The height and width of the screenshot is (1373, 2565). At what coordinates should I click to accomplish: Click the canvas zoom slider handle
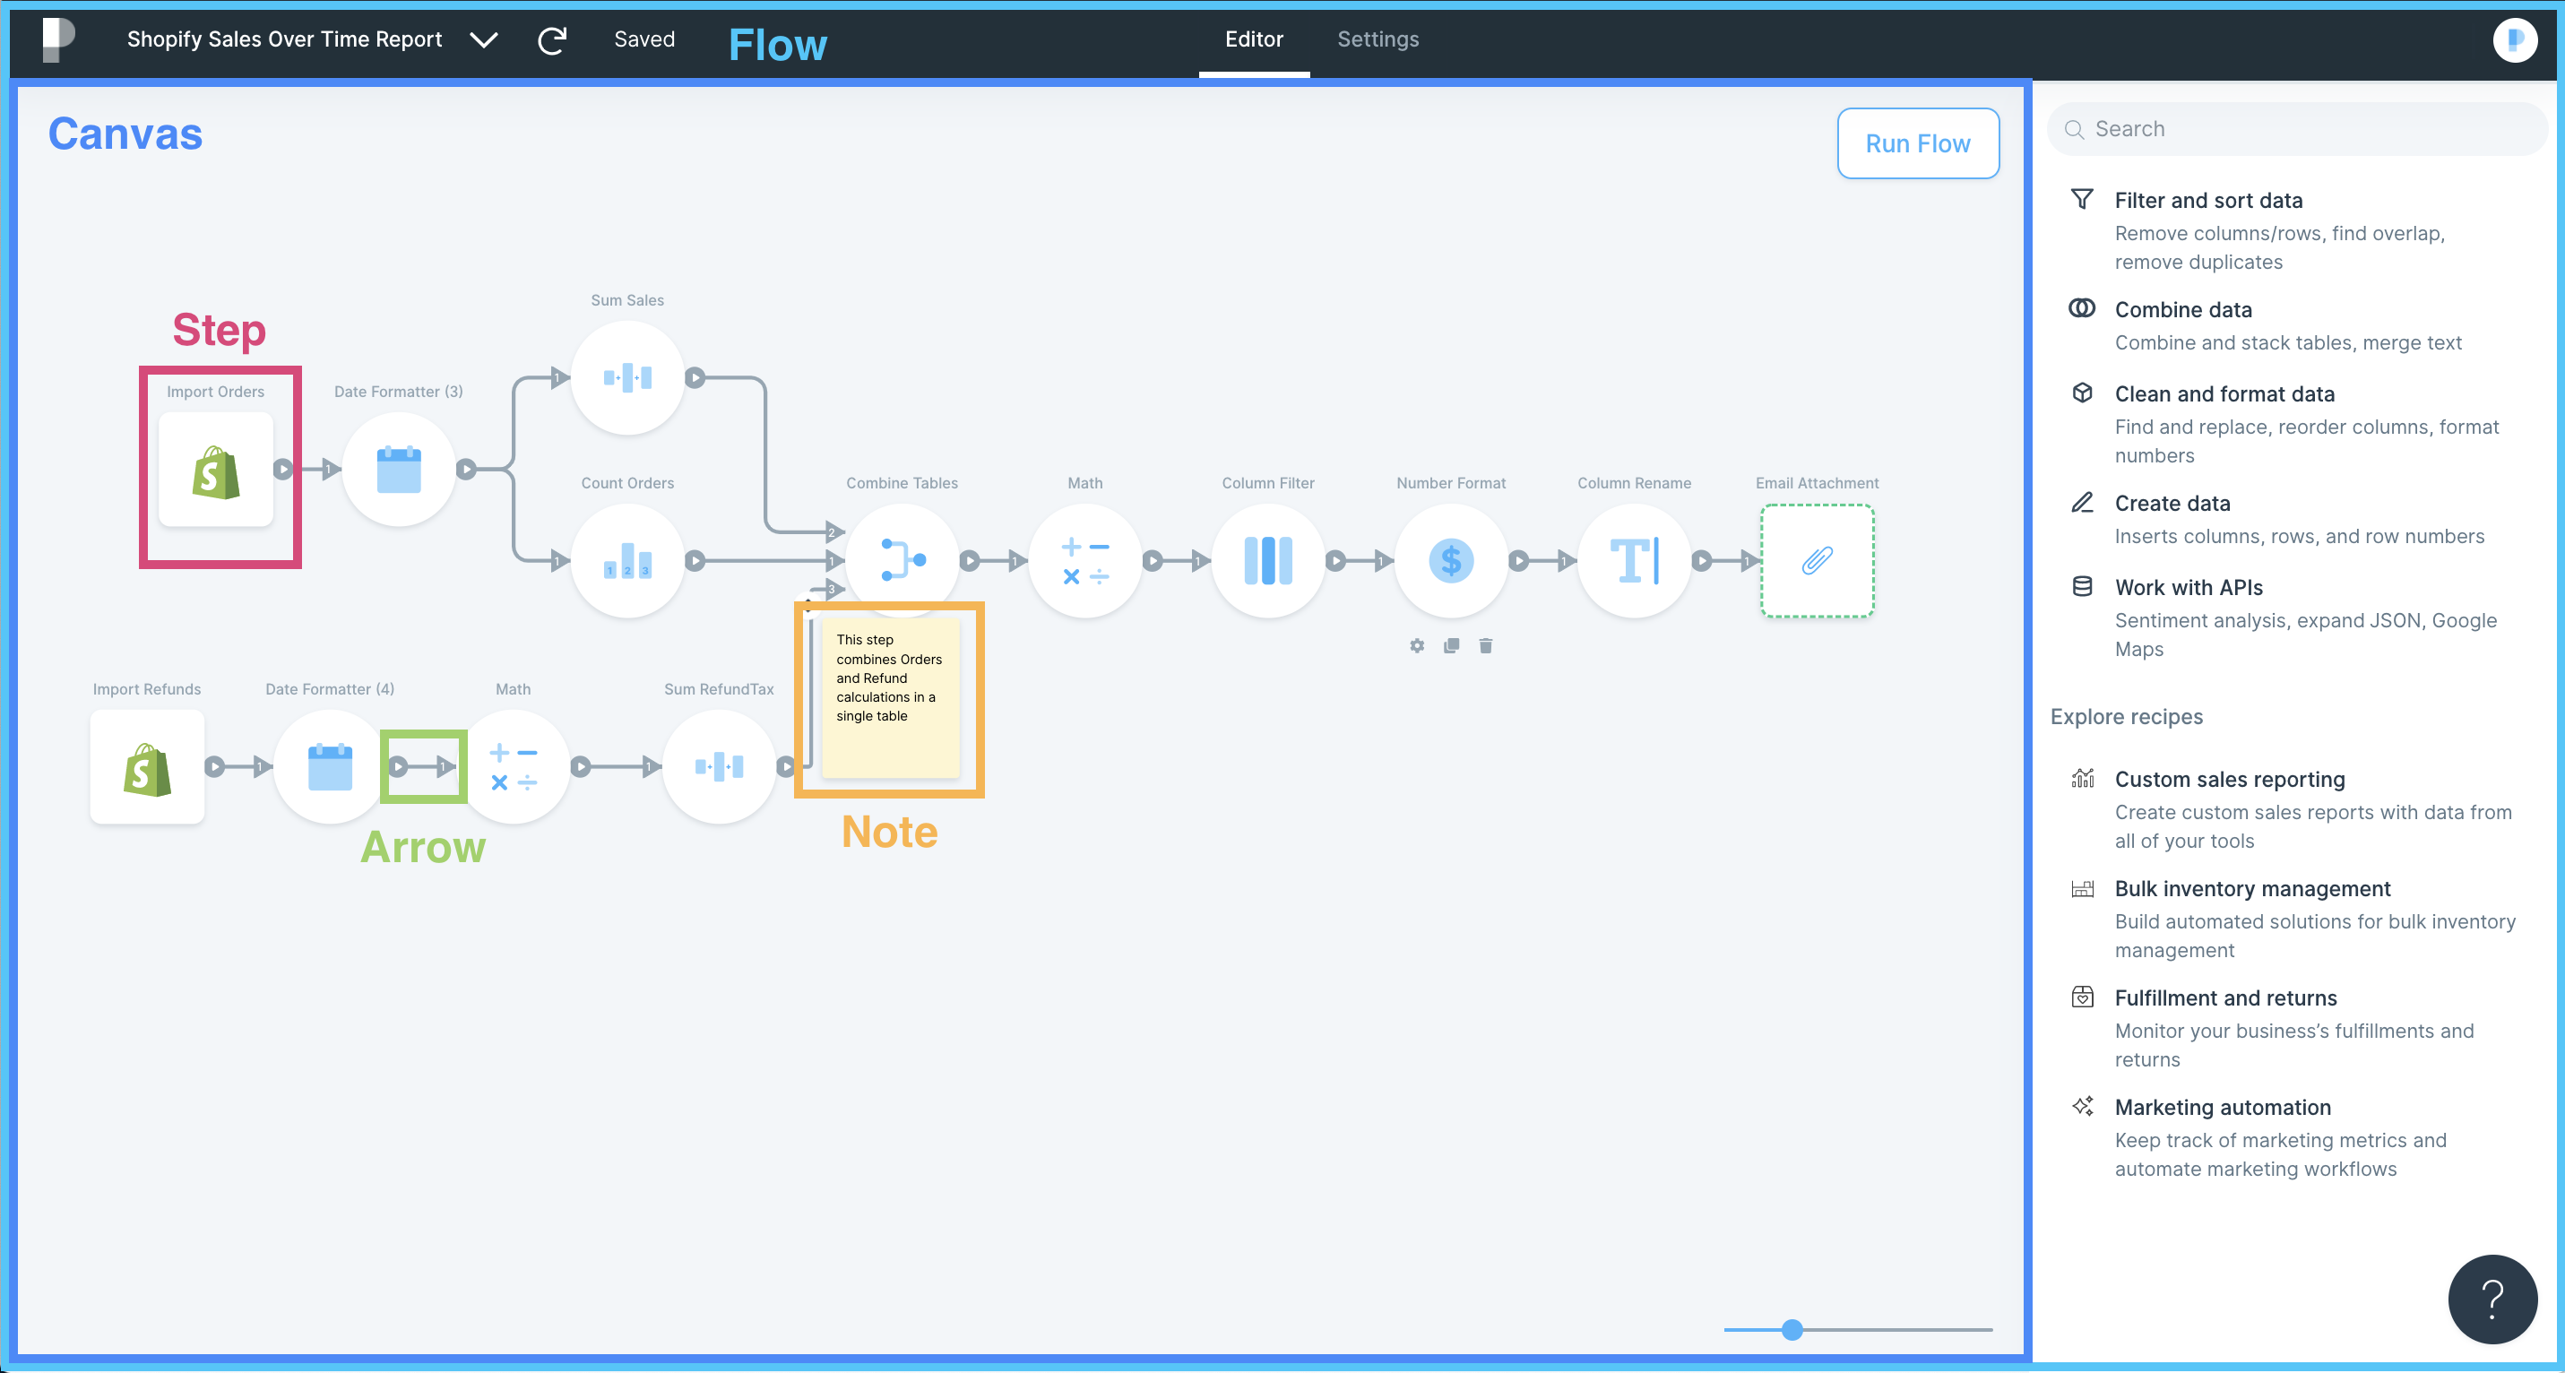(x=1792, y=1329)
